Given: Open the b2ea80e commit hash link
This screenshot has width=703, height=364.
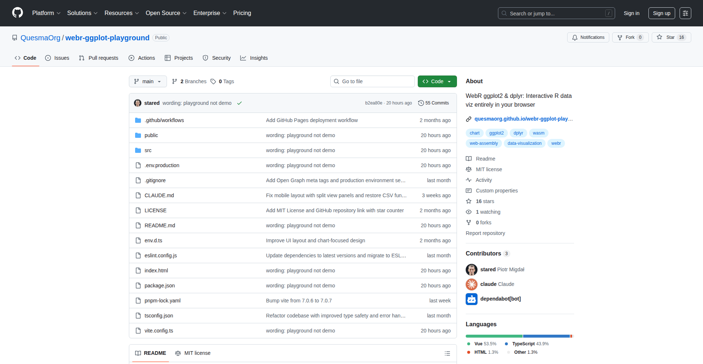Looking at the screenshot, I should pyautogui.click(x=373, y=103).
